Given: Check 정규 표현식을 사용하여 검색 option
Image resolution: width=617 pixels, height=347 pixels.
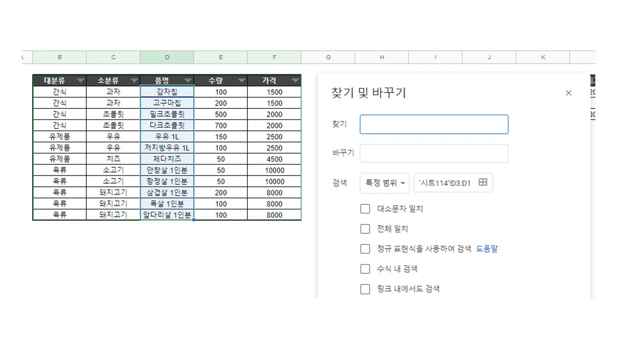Looking at the screenshot, I should coord(365,249).
